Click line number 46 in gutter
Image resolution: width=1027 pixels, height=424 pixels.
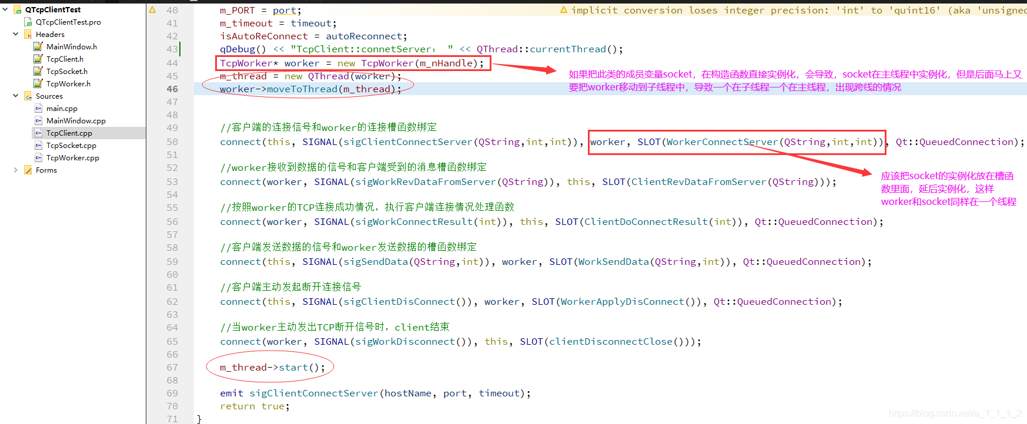point(172,89)
